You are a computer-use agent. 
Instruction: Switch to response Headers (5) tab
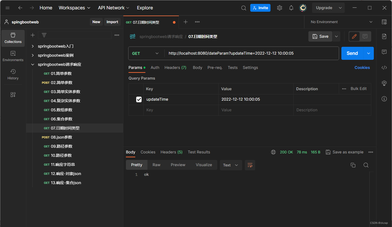[x=171, y=152]
